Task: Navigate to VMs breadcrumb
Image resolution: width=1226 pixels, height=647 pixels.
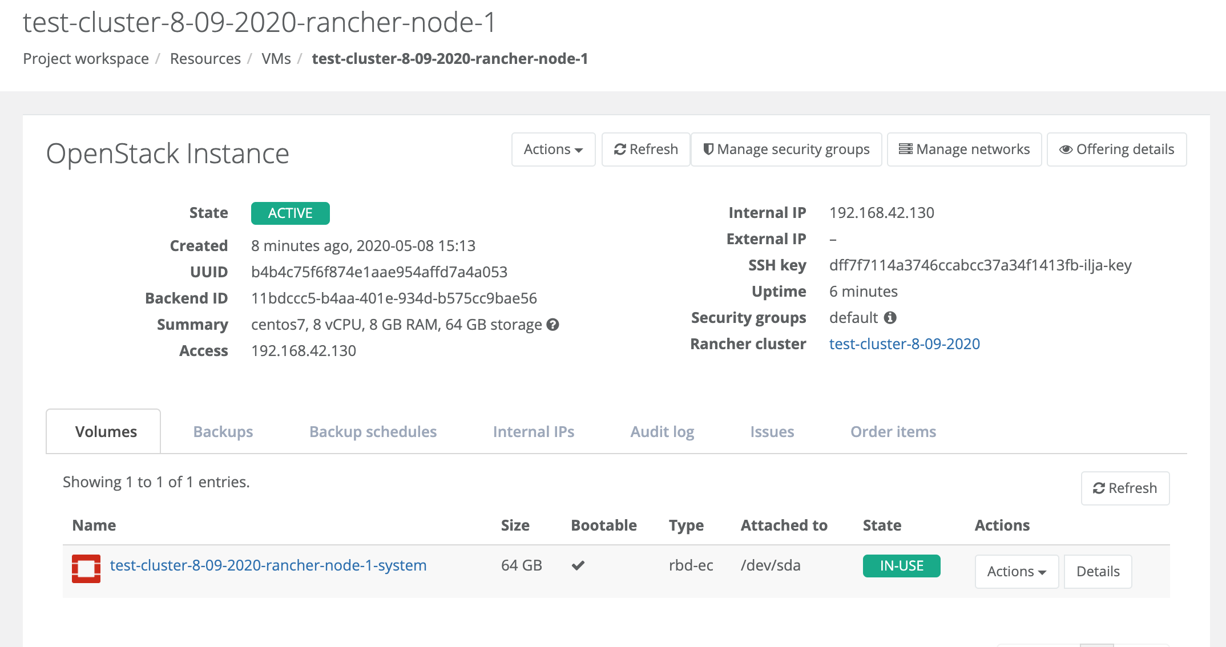Action: [276, 59]
